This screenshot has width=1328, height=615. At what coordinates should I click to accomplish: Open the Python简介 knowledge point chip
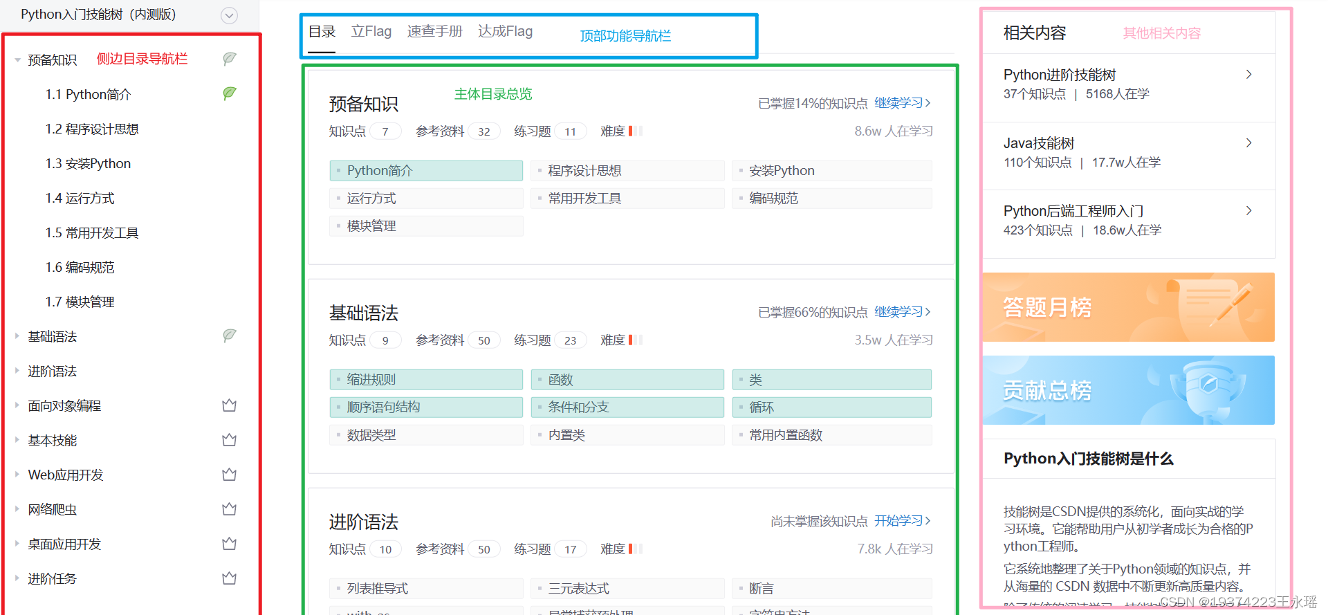(x=426, y=171)
